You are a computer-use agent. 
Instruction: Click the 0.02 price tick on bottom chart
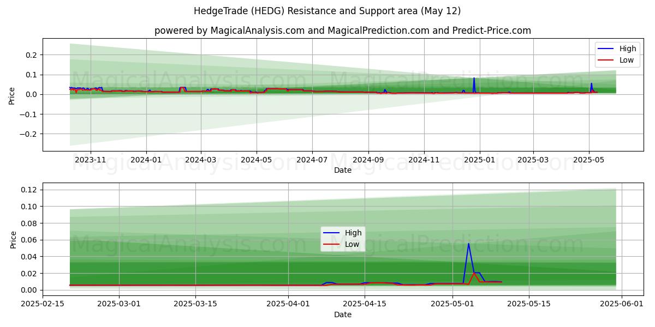tap(29, 274)
